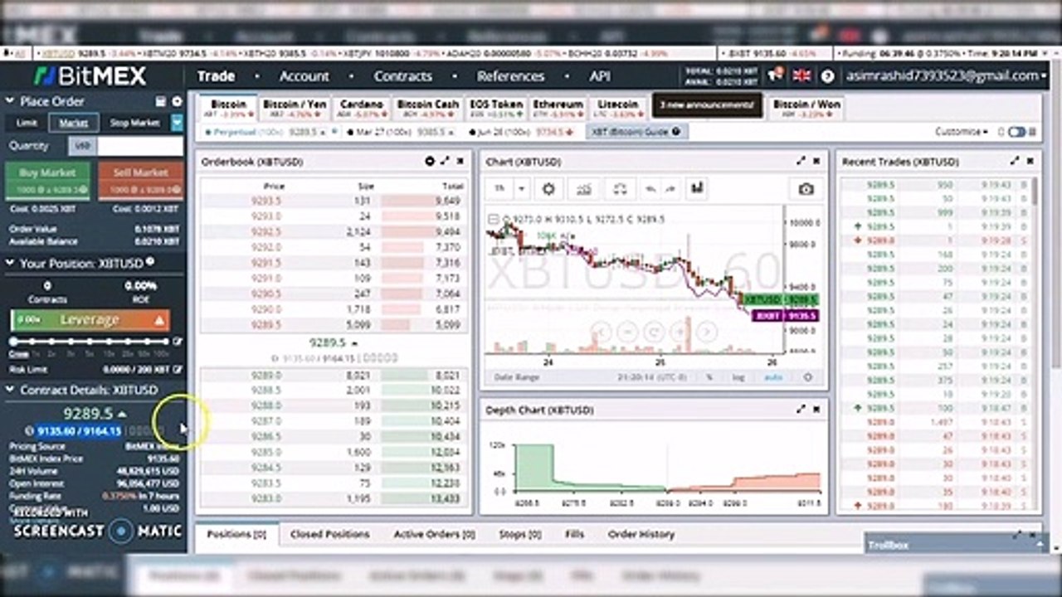Open the help question mark icon
The height and width of the screenshot is (597, 1062).
tap(827, 76)
